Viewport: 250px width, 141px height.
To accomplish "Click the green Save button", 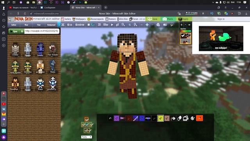I will pyautogui.click(x=153, y=19).
